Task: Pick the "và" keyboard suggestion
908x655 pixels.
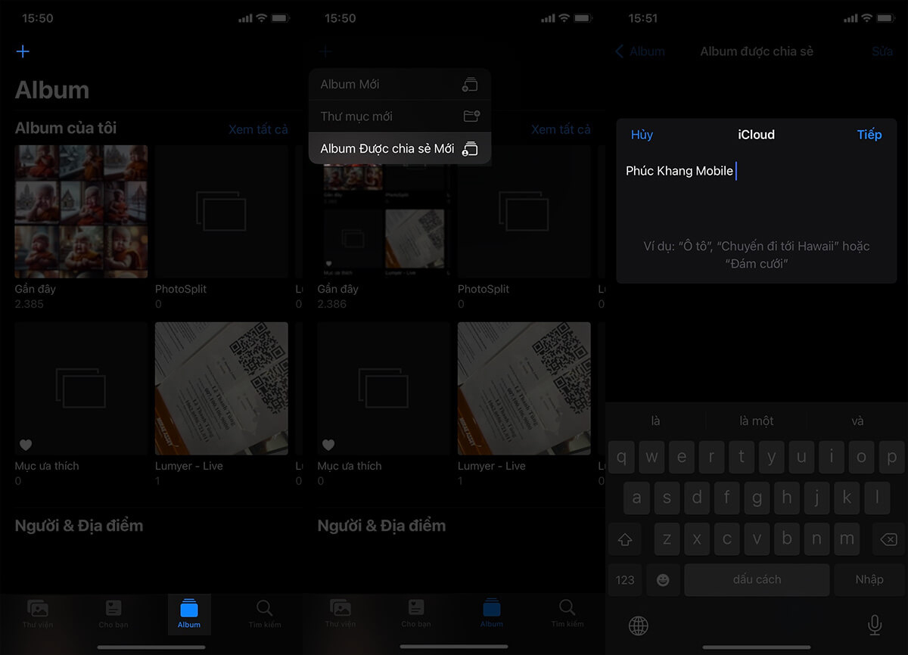Action: coord(857,421)
